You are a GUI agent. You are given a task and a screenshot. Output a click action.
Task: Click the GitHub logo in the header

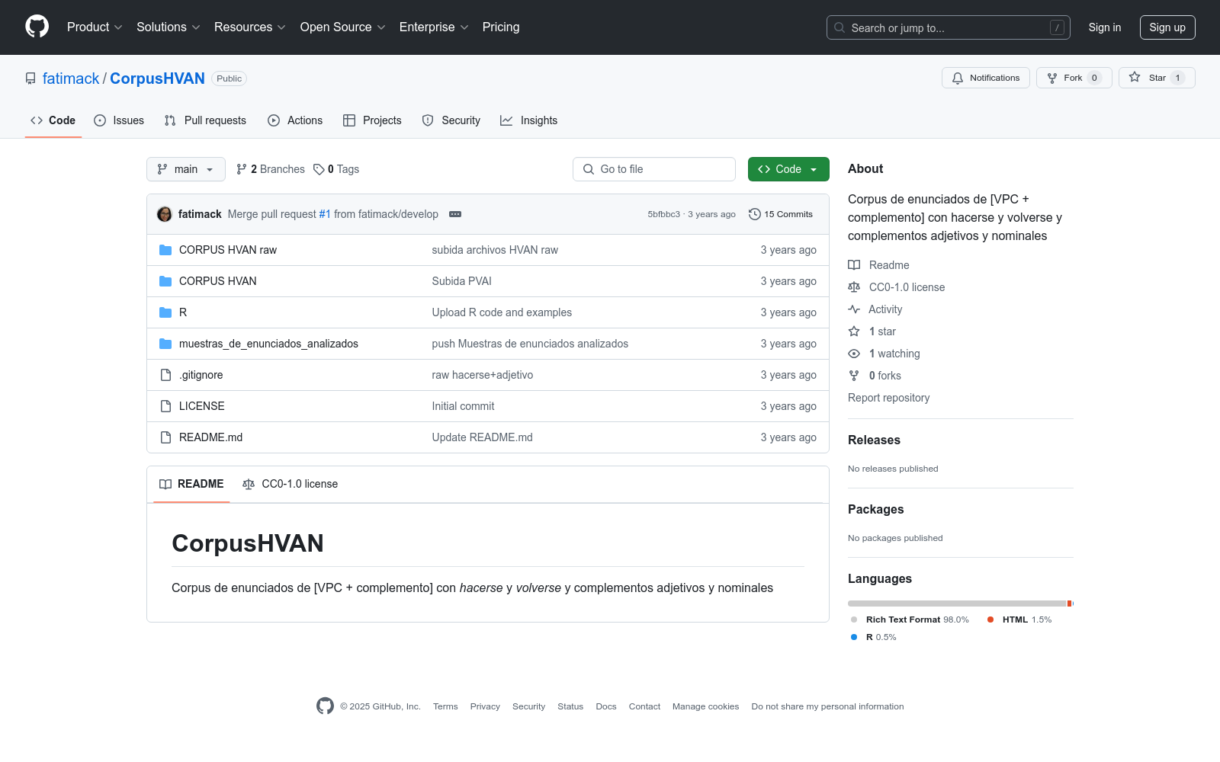37,27
